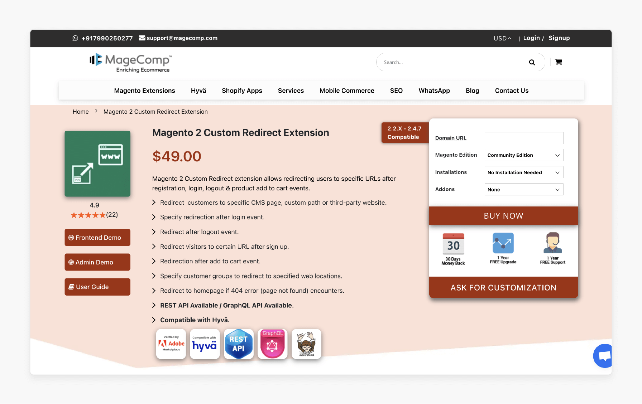
Task: Click the breadcrumb 'Magento 2 Custom Redirect Extension'
Action: coord(155,112)
